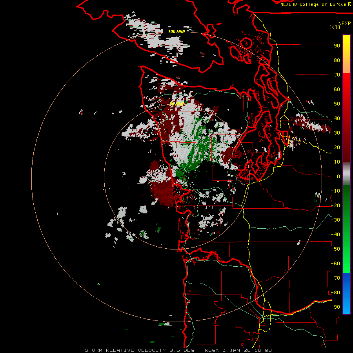The width and height of the screenshot is (353, 353).
Task: Click the -10 value on velocity scale
Action: click(x=335, y=191)
